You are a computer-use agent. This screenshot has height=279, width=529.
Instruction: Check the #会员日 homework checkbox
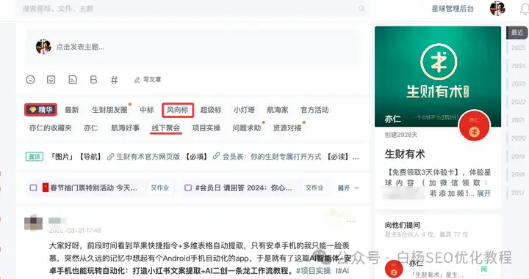tap(188, 187)
